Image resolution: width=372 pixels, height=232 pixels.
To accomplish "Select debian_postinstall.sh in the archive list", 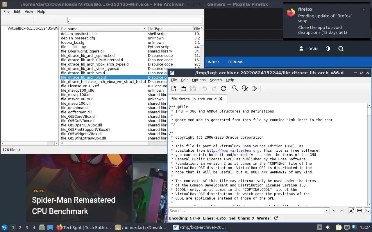I will [x=79, y=34].
